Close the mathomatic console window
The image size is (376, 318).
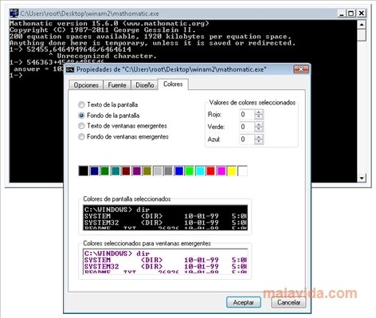tap(362, 14)
